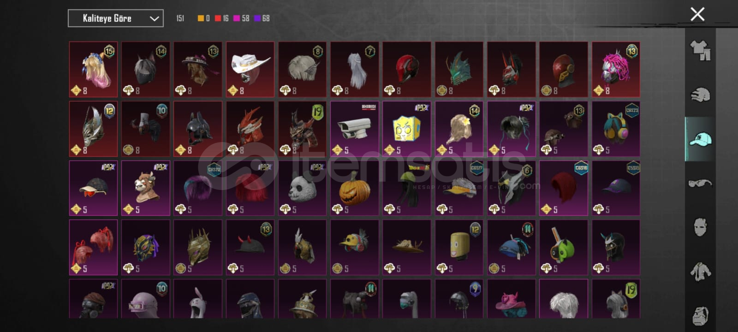Open the Kaliteye Göre sort dropdown
This screenshot has width=738, height=332.
pos(116,18)
